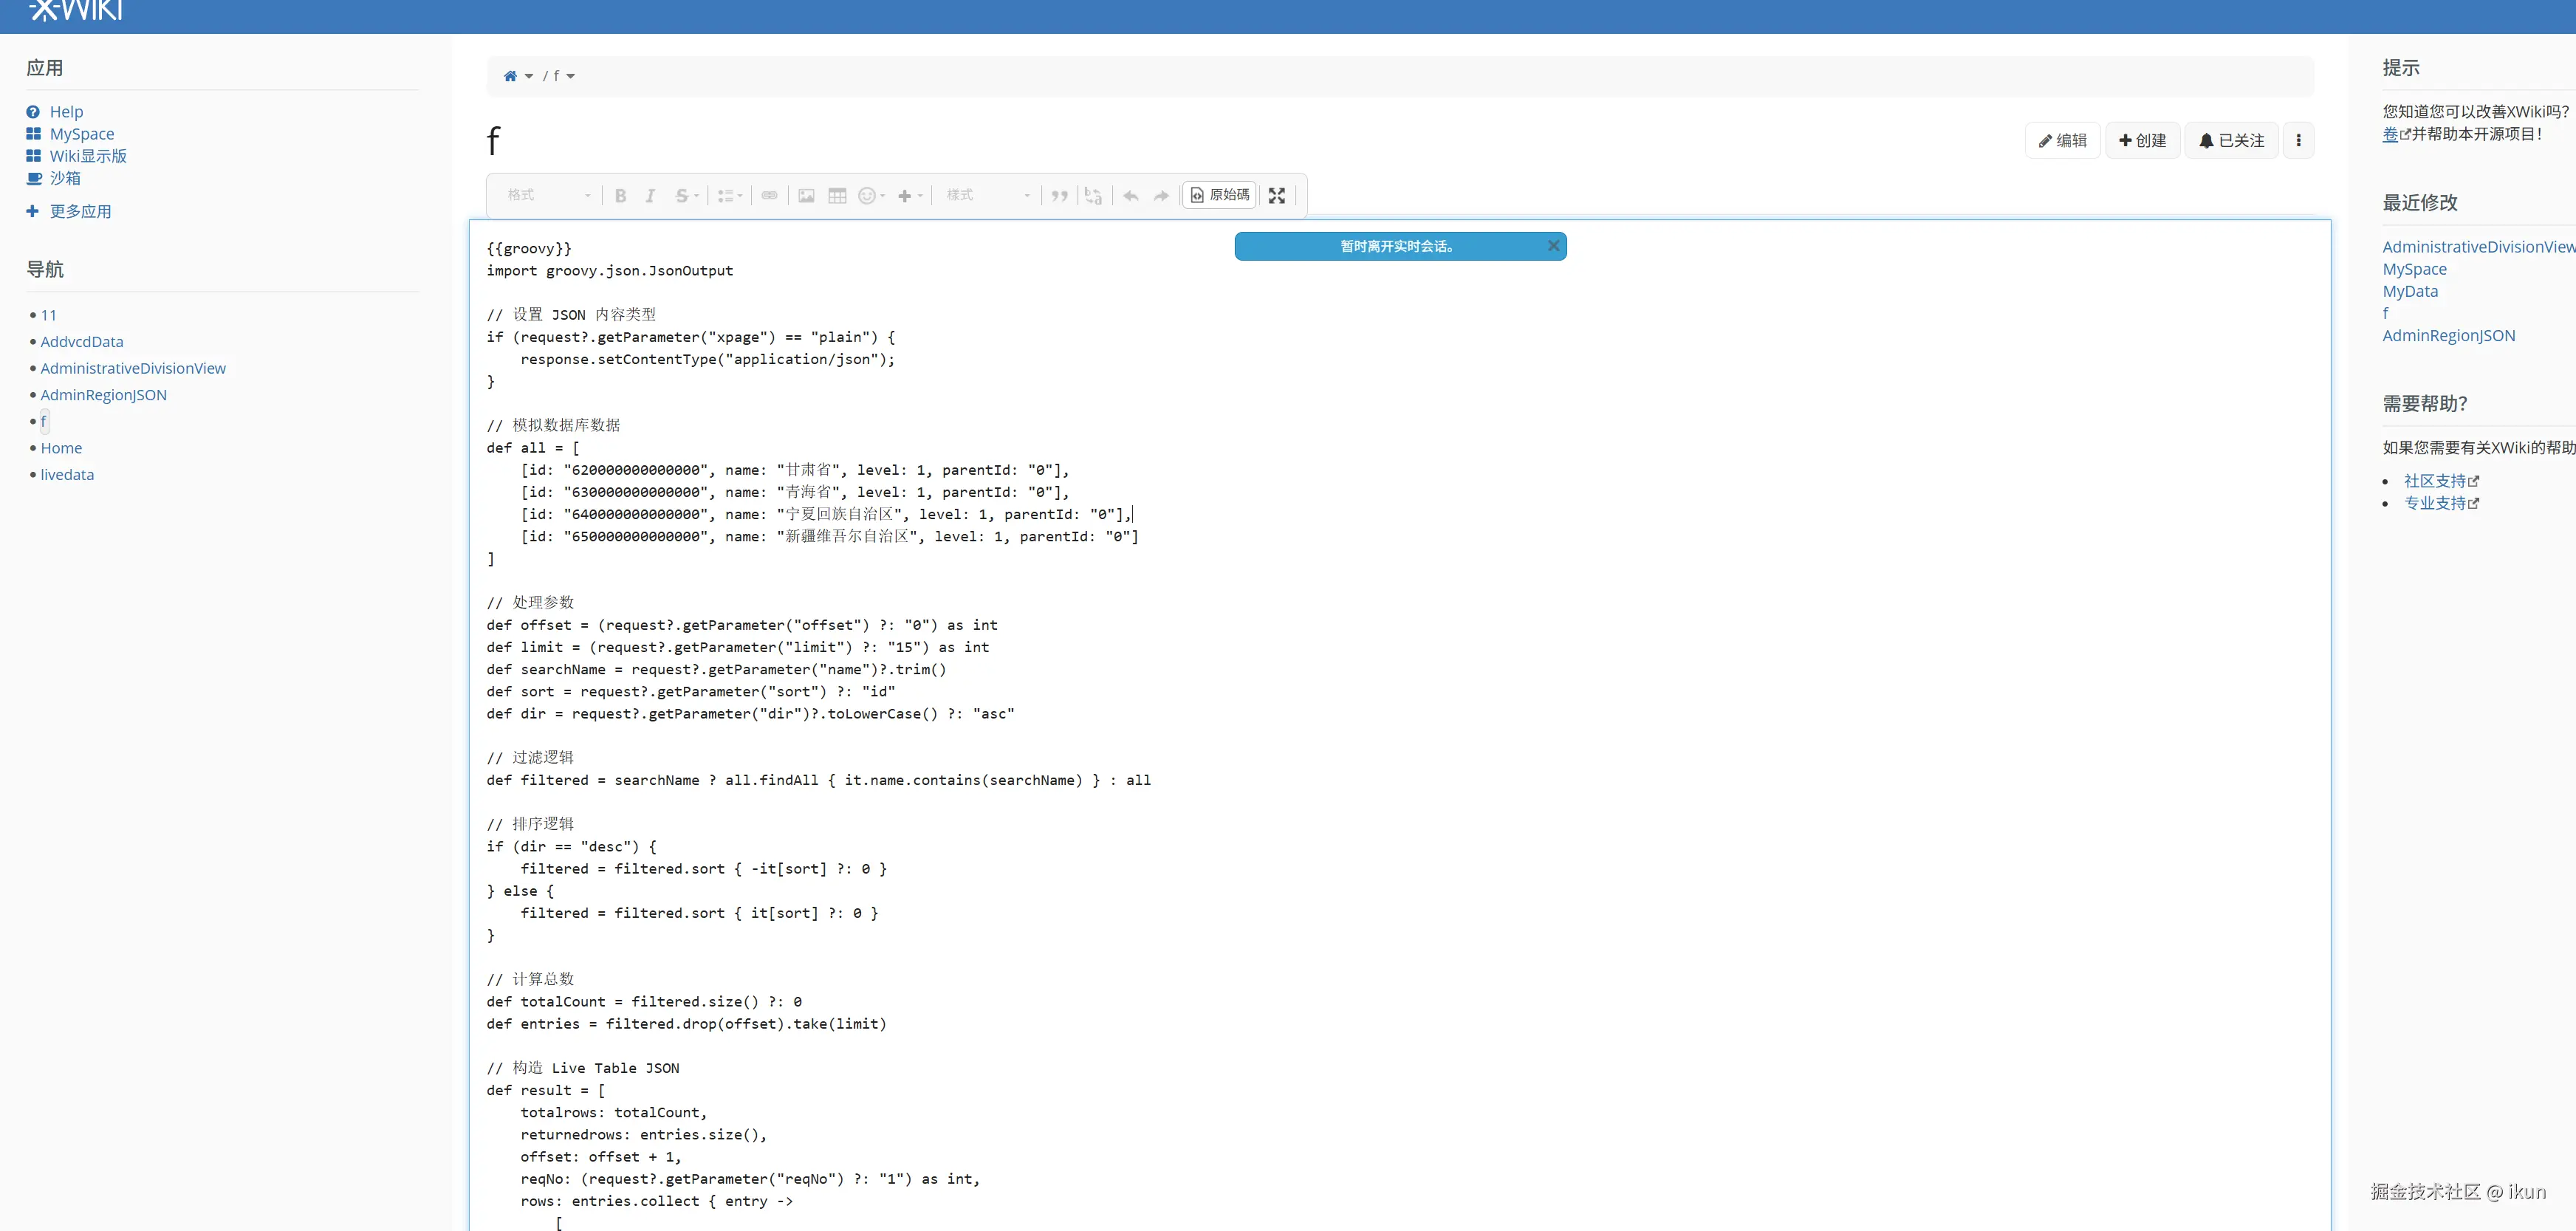
Task: Insert a block quote
Action: [x=1060, y=196]
